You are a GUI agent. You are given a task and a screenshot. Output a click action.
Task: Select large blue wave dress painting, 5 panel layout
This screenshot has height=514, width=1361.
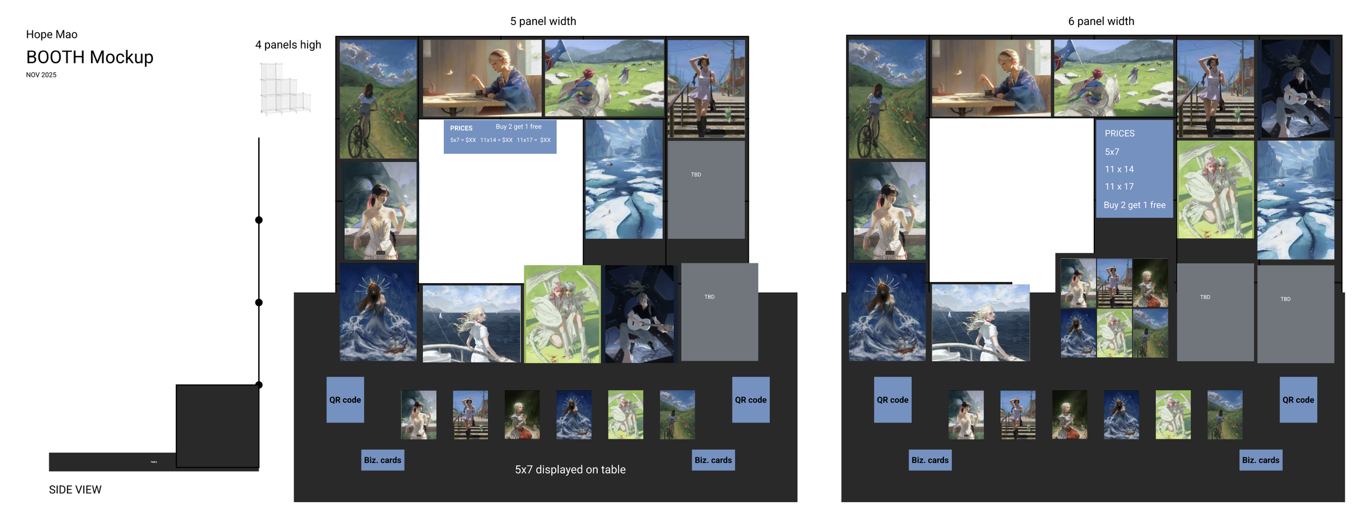pyautogui.click(x=378, y=312)
